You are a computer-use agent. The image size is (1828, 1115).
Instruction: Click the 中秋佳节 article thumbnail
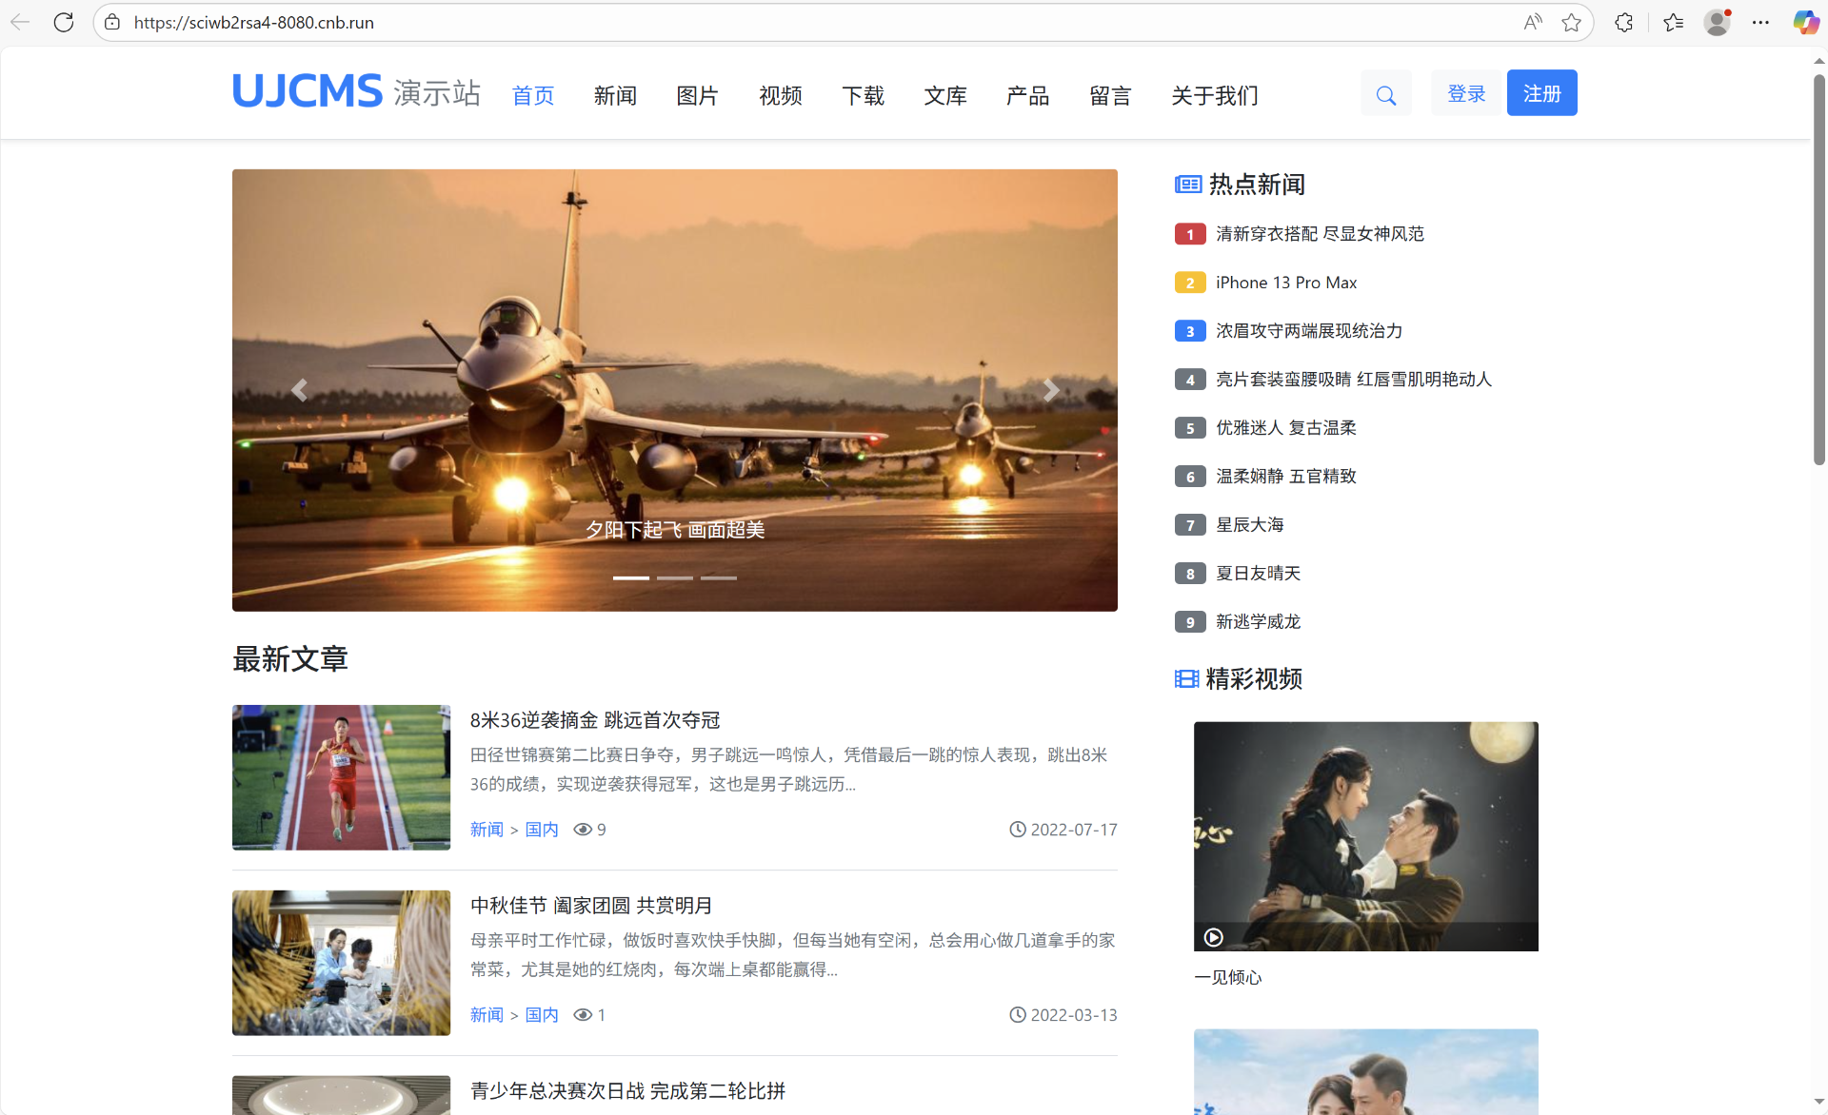tap(341, 963)
